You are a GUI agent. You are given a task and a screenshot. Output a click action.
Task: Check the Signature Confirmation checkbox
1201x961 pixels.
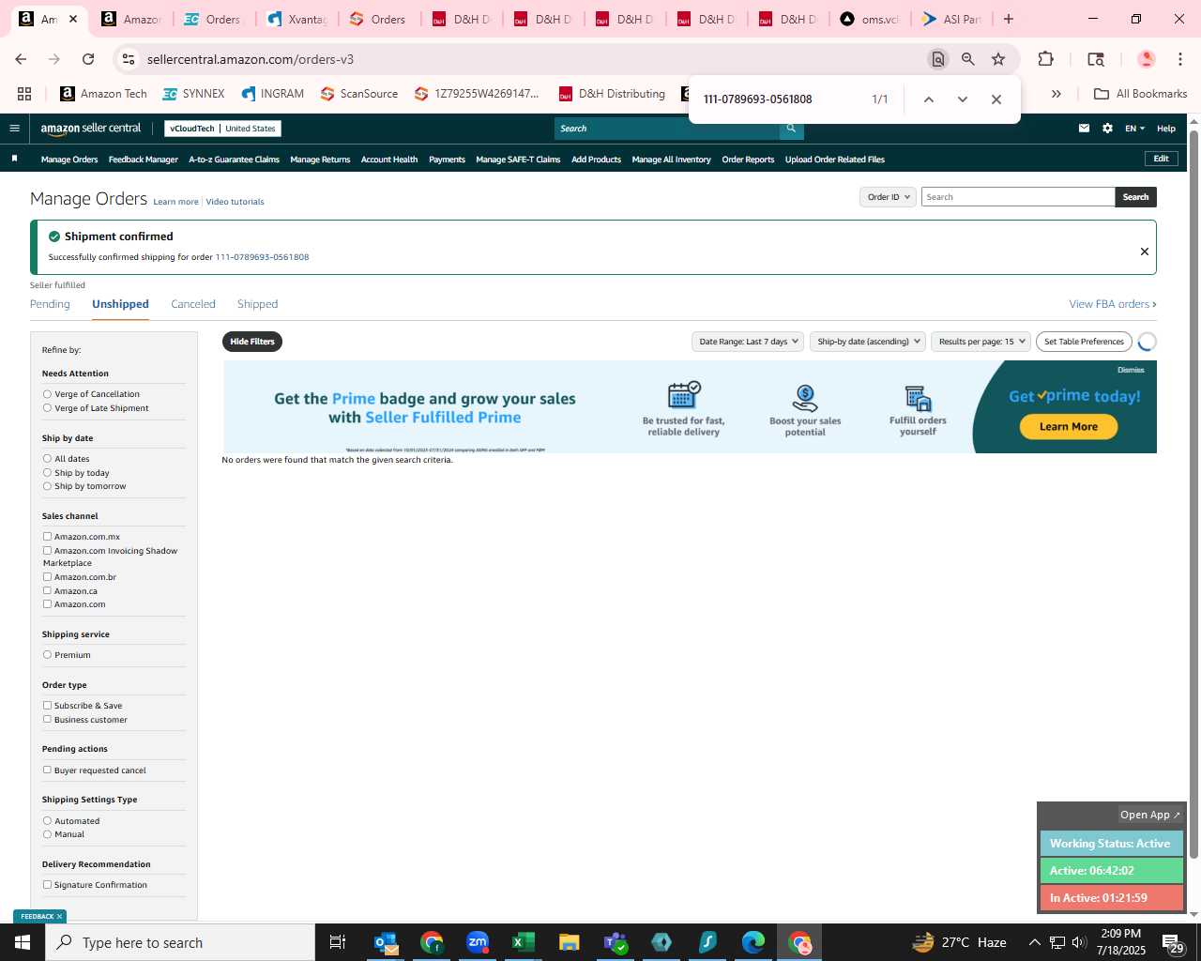47,885
